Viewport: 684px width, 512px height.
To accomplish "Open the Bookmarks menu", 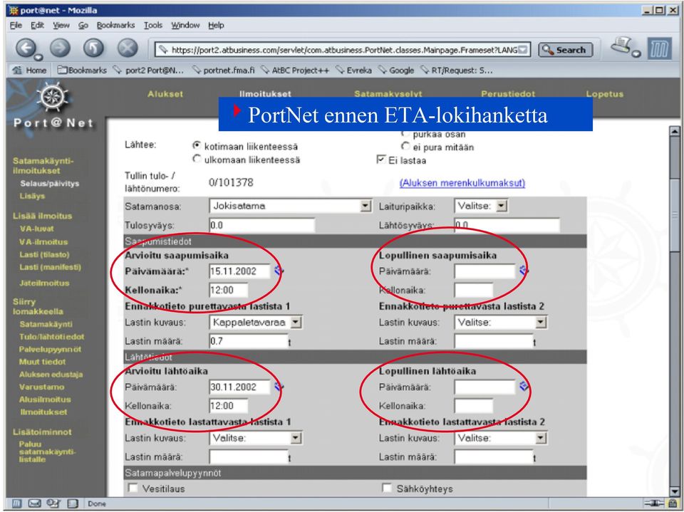I will tap(115, 26).
